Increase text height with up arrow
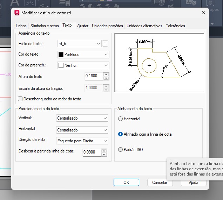The width and height of the screenshot is (223, 200). 106,74
